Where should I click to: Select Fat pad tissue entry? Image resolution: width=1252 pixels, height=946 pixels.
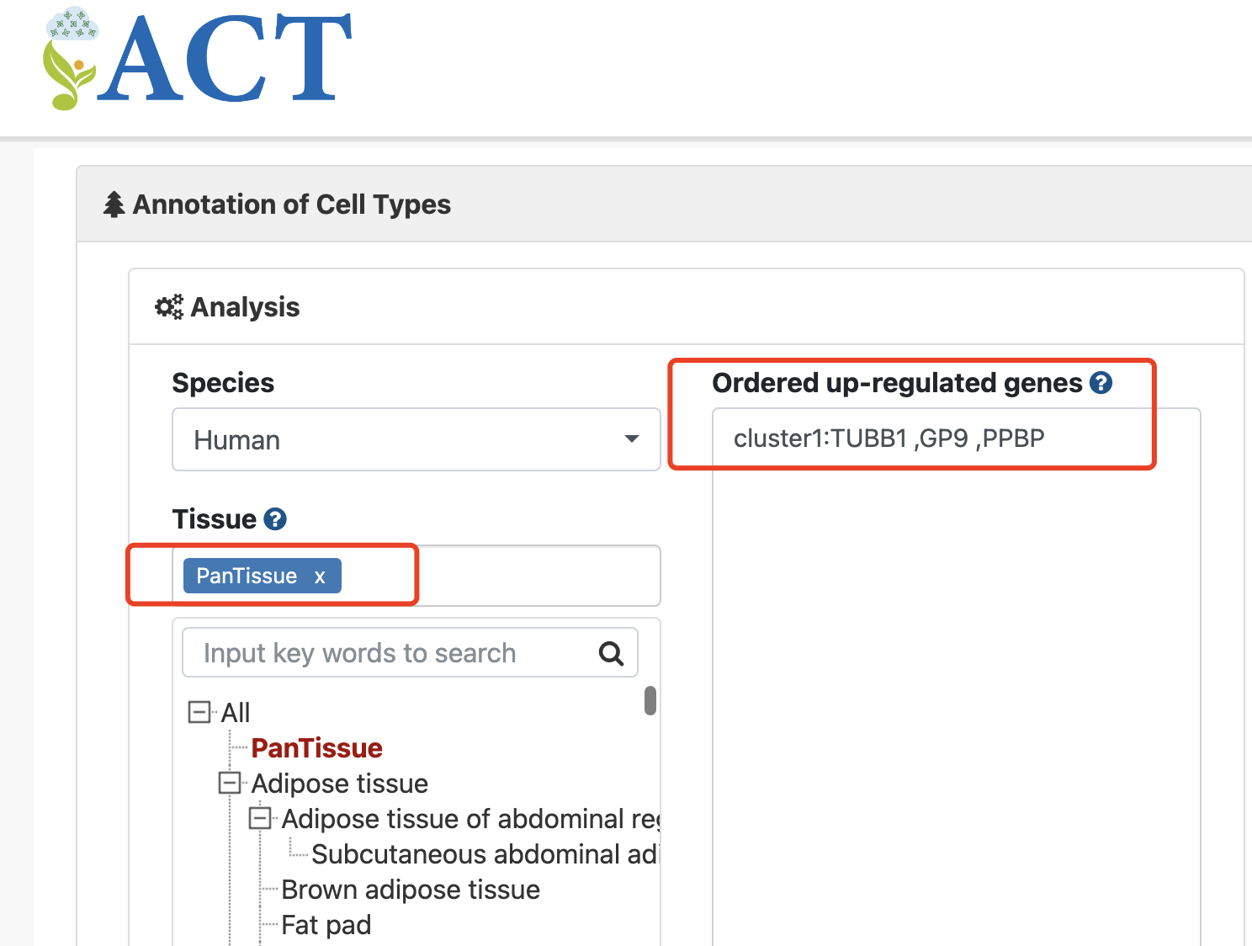point(326,925)
